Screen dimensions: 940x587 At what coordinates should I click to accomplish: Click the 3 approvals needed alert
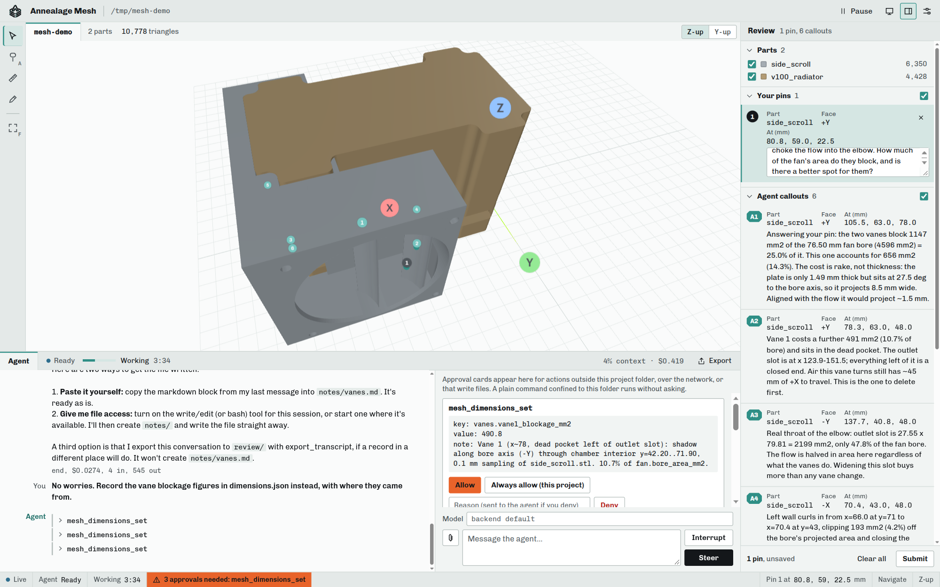pyautogui.click(x=229, y=579)
